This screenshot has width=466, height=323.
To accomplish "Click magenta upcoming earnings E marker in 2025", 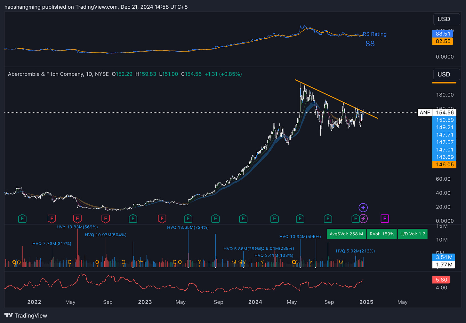I will pyautogui.click(x=385, y=219).
